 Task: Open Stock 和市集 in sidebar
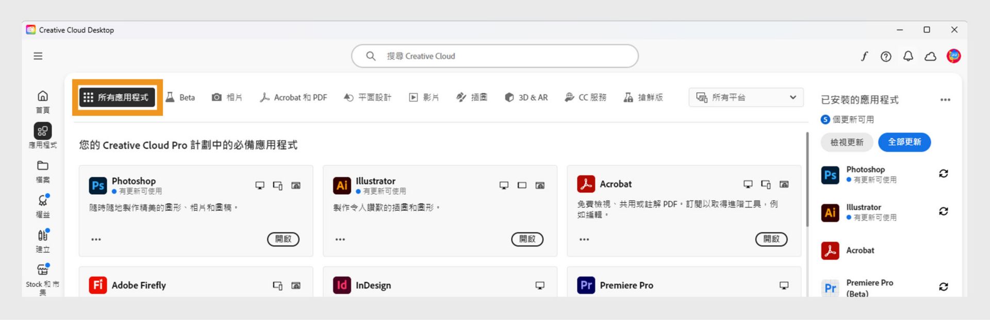pos(43,279)
